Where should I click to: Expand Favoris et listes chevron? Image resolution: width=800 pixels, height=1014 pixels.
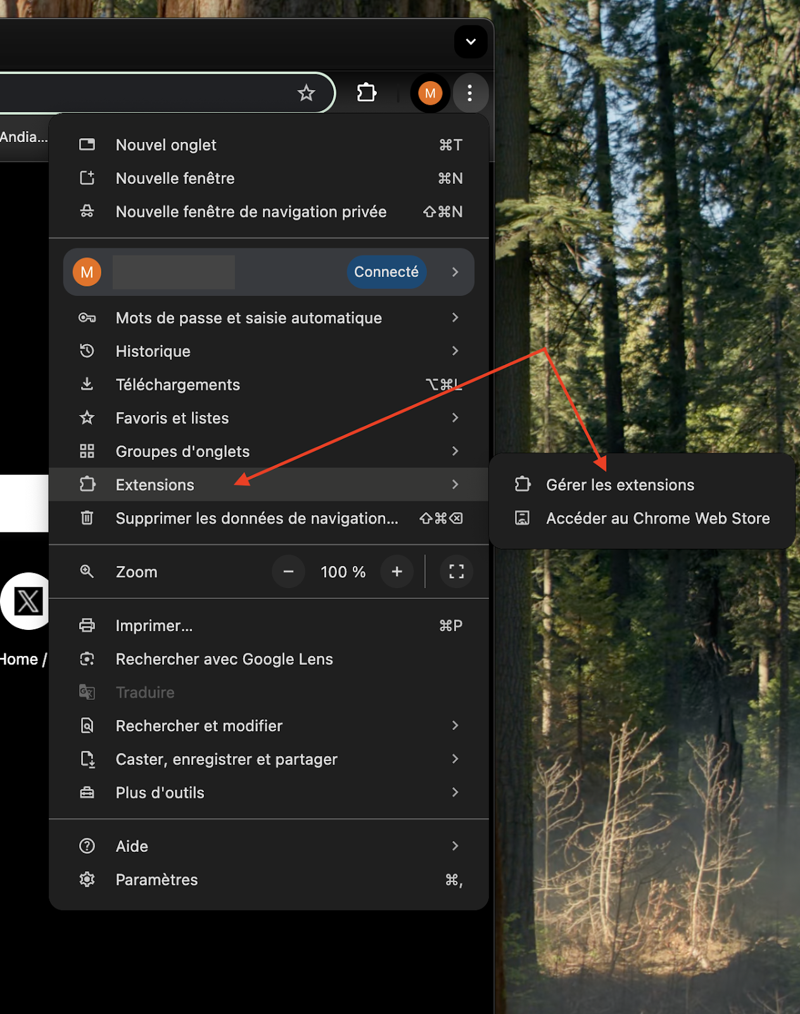pyautogui.click(x=455, y=418)
